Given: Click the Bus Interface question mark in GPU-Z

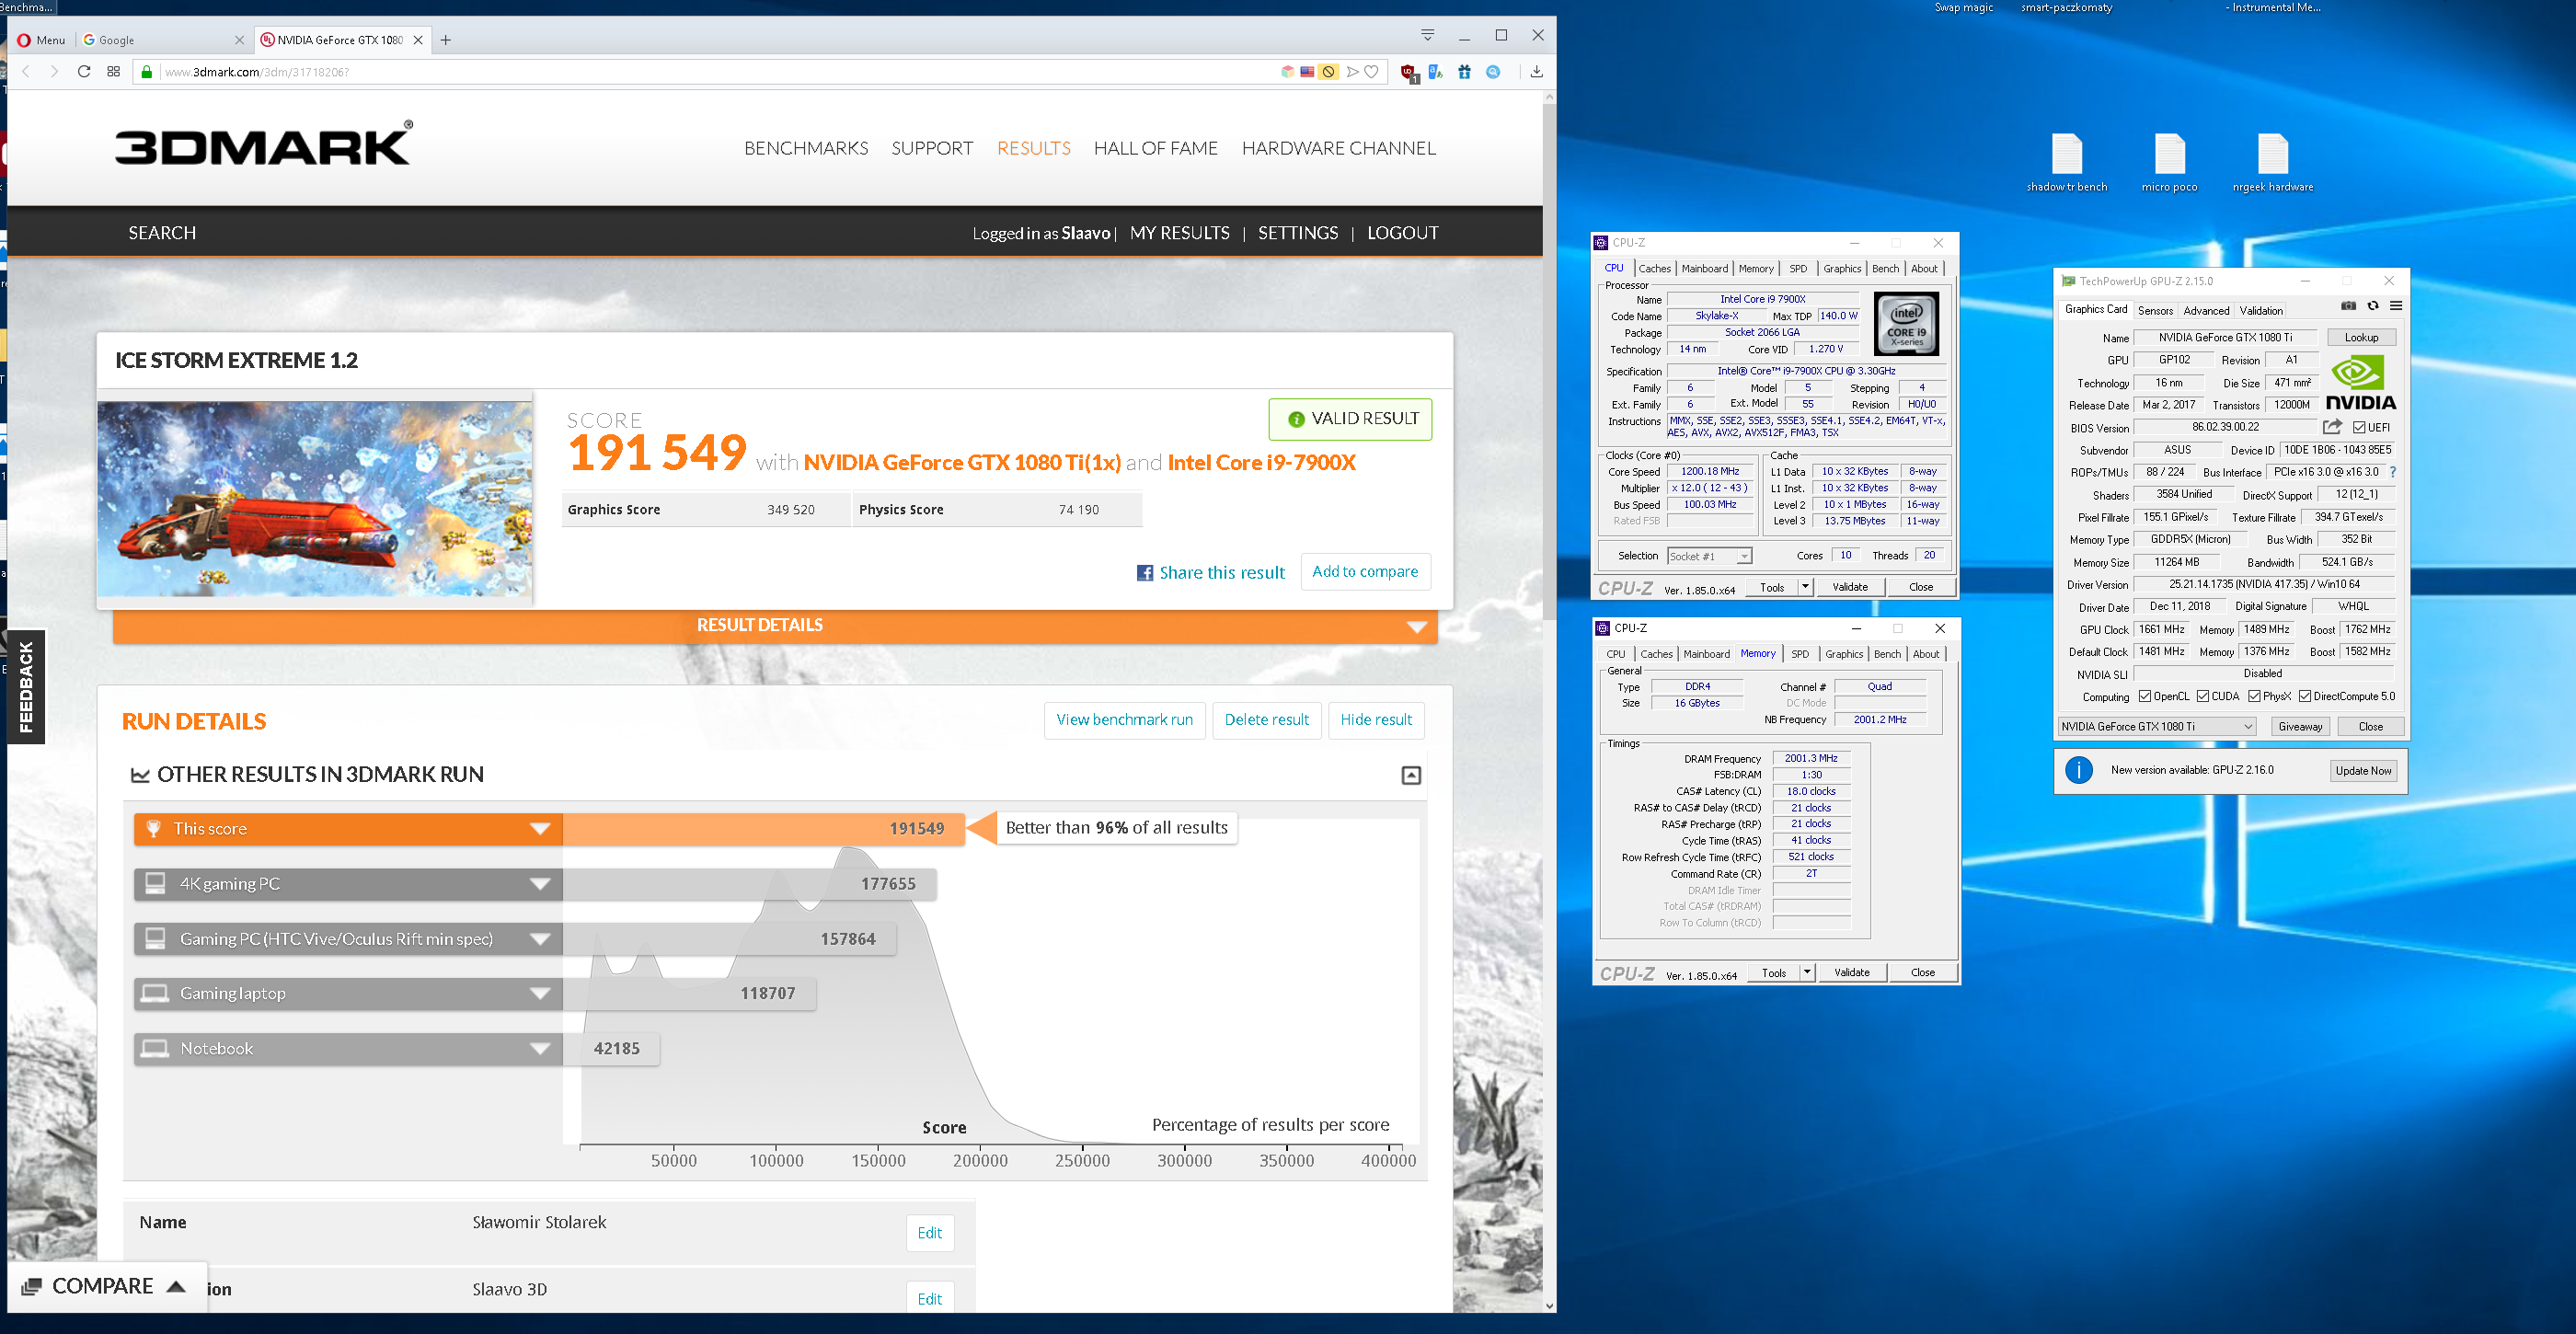Looking at the screenshot, I should click(x=2393, y=472).
